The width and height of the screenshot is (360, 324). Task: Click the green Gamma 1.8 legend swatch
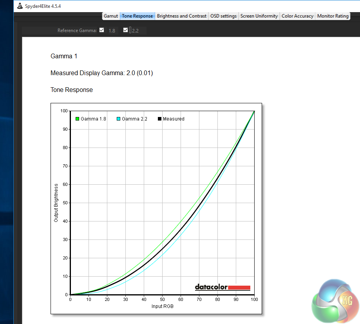(x=78, y=119)
